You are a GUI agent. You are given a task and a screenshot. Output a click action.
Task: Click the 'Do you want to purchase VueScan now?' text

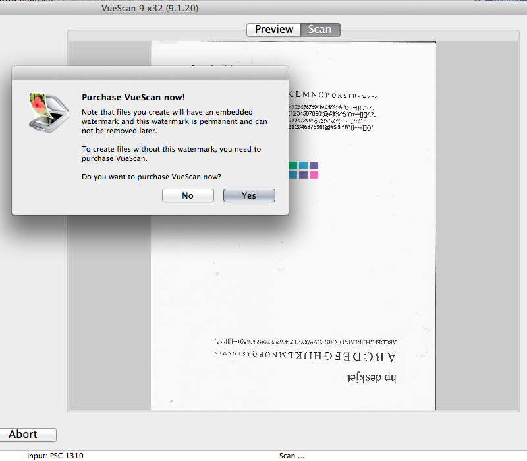[x=152, y=177]
